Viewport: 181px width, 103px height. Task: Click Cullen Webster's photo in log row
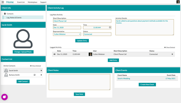click(x=90, y=54)
